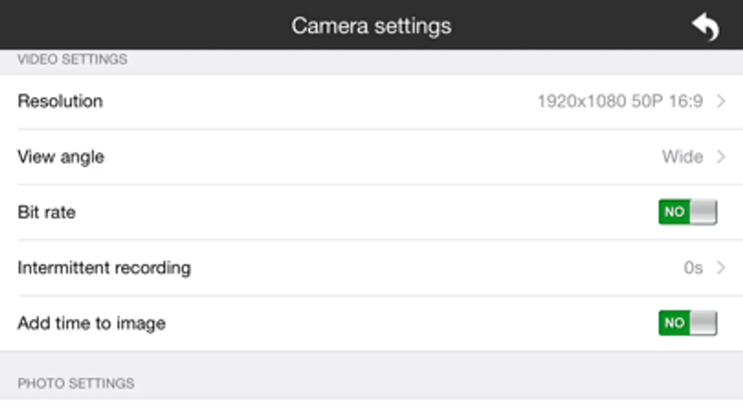Click the Bit rate label
The height and width of the screenshot is (418, 743).
click(x=46, y=212)
